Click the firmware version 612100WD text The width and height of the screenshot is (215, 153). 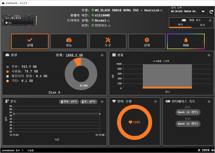point(103,15)
